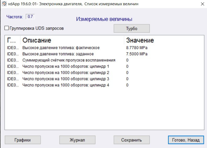Click the Описание column header
This screenshot has width=207, height=148.
(x=72, y=40)
